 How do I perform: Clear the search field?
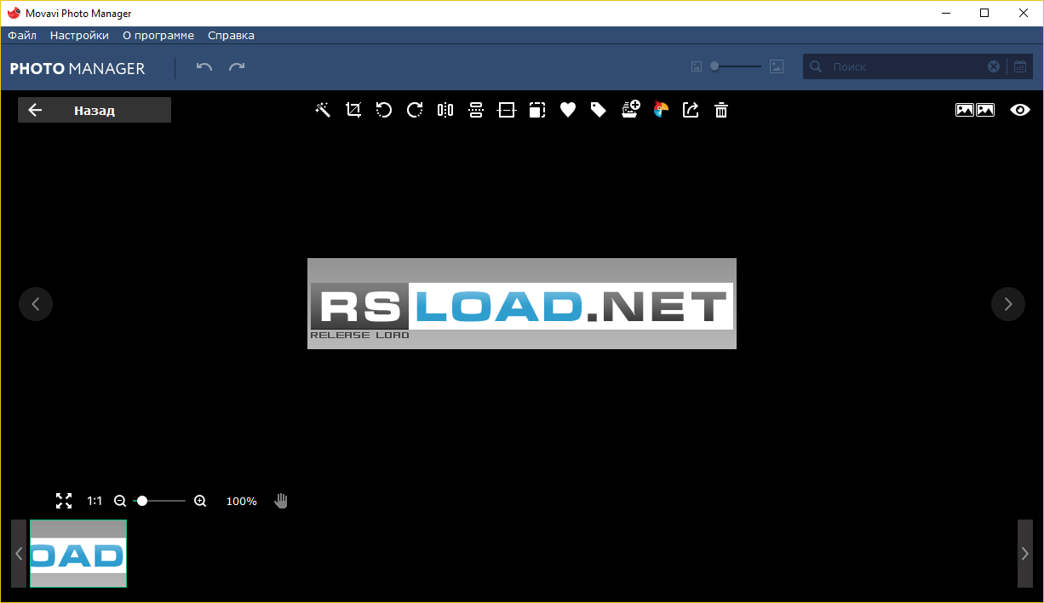click(994, 66)
